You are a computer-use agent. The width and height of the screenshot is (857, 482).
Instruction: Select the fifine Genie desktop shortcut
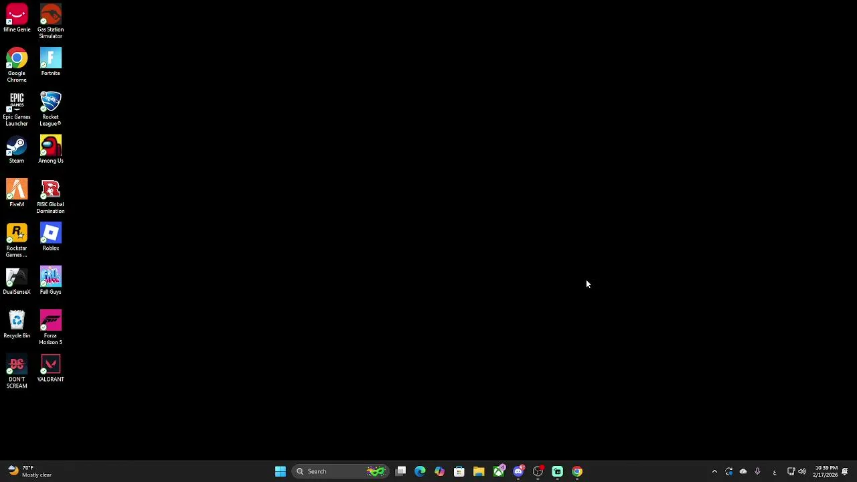tap(17, 19)
